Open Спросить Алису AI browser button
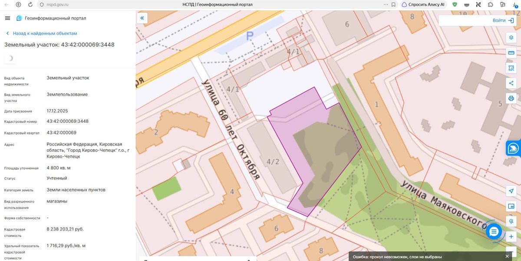 (x=423, y=4)
